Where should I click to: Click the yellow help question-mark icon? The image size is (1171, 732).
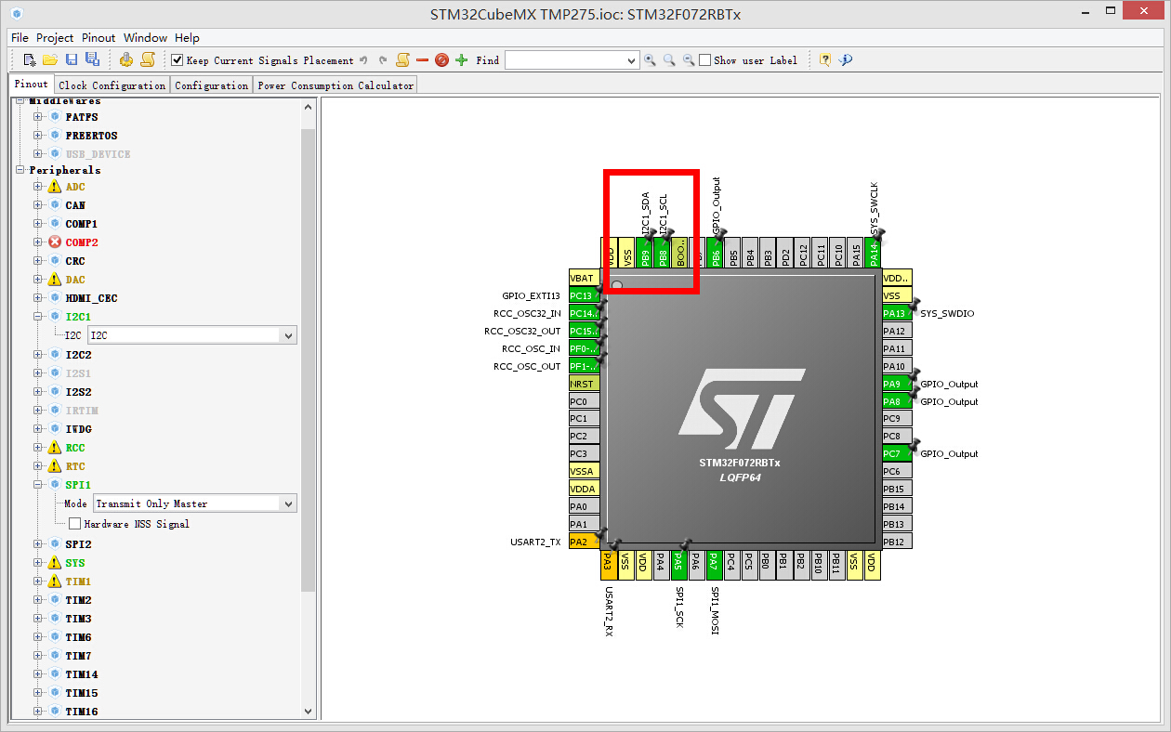[x=824, y=59]
